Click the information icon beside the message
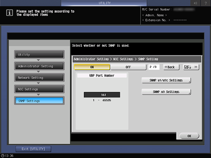211x158 pixels. pyautogui.click(x=9, y=13)
